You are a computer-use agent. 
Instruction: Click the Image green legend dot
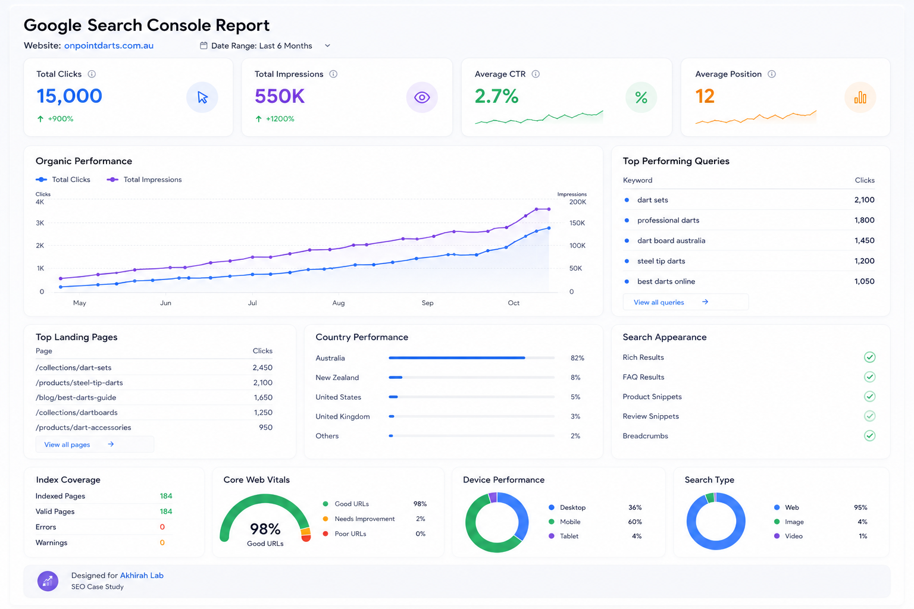click(777, 522)
